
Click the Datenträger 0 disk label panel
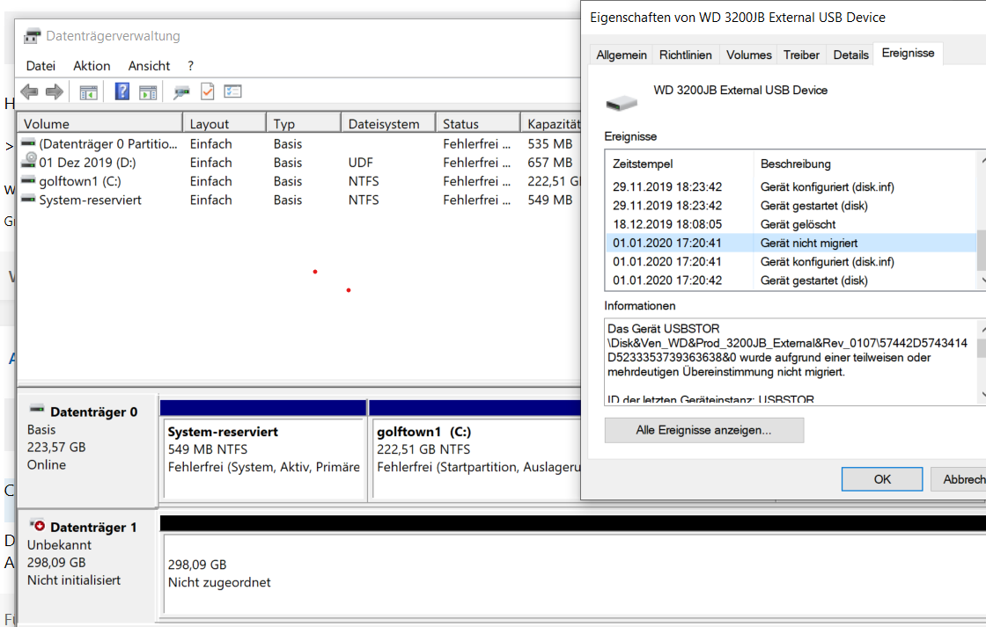[x=87, y=450]
